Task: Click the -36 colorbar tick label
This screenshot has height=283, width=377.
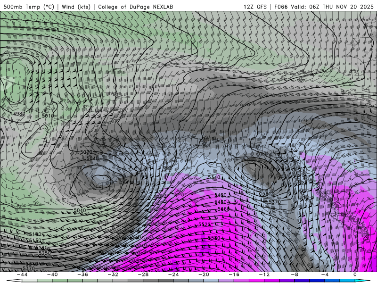Action: point(83,275)
